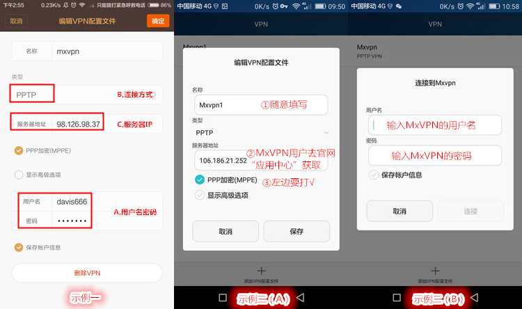Tap the alarm icon in the middle status bar
This screenshot has height=309, width=522.
coord(276,6)
